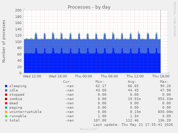Click the sleeping legend color swatch
Image resolution: width=178 pixels, height=133 pixels.
tap(6, 86)
